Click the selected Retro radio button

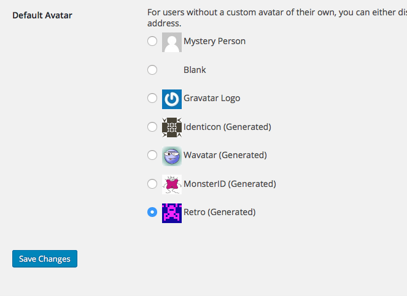pos(152,212)
